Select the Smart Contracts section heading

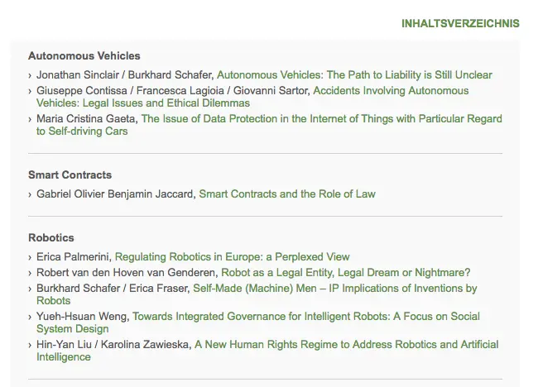(x=70, y=175)
